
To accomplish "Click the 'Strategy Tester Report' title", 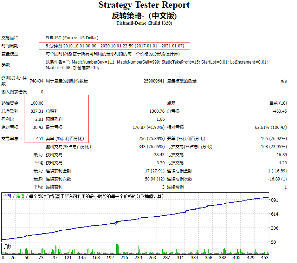I will (x=144, y=5).
